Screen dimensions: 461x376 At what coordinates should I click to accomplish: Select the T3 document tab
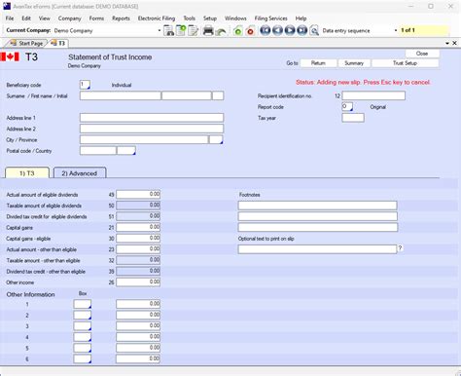pyautogui.click(x=58, y=43)
